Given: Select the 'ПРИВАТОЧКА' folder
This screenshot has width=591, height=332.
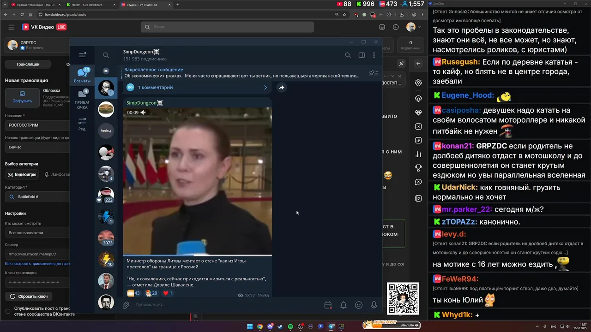Looking at the screenshot, I should tap(82, 100).
